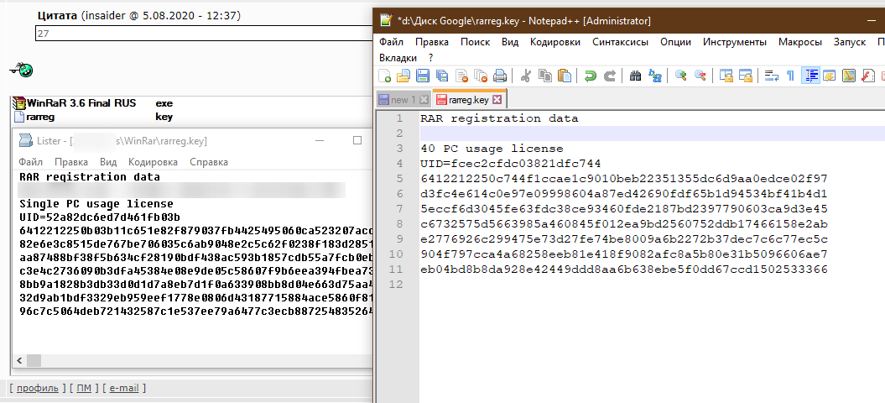Open Function List via the toolbar icon
This screenshot has height=403, width=885.
[x=868, y=76]
